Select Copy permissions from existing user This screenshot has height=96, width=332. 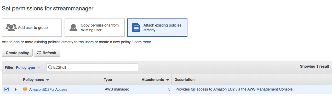coord(95,28)
